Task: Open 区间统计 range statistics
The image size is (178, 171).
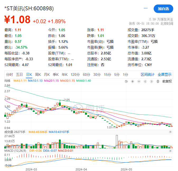Action: [147, 74]
